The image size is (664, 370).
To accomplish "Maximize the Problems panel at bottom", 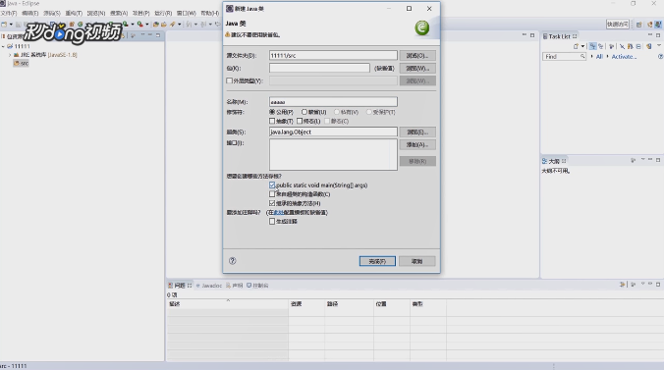I will click(658, 285).
